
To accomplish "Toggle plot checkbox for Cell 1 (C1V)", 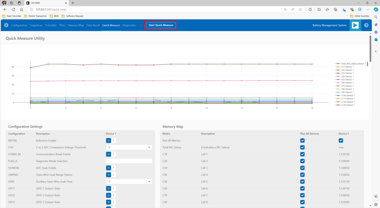I will (x=302, y=154).
